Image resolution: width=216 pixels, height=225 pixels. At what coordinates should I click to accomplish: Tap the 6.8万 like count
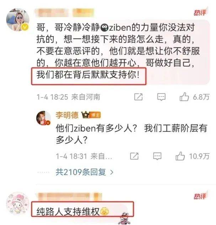201,97
